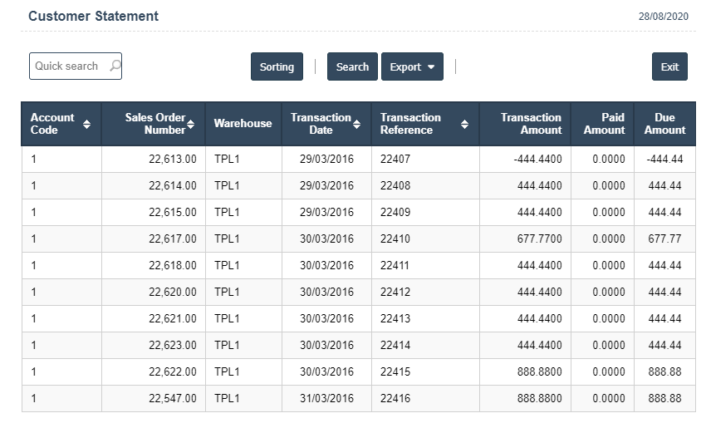
Task: Exit the Customer Statement screen
Action: pyautogui.click(x=669, y=67)
